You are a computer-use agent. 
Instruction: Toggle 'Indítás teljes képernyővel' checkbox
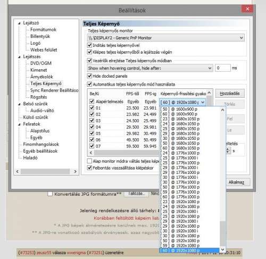[89, 45]
